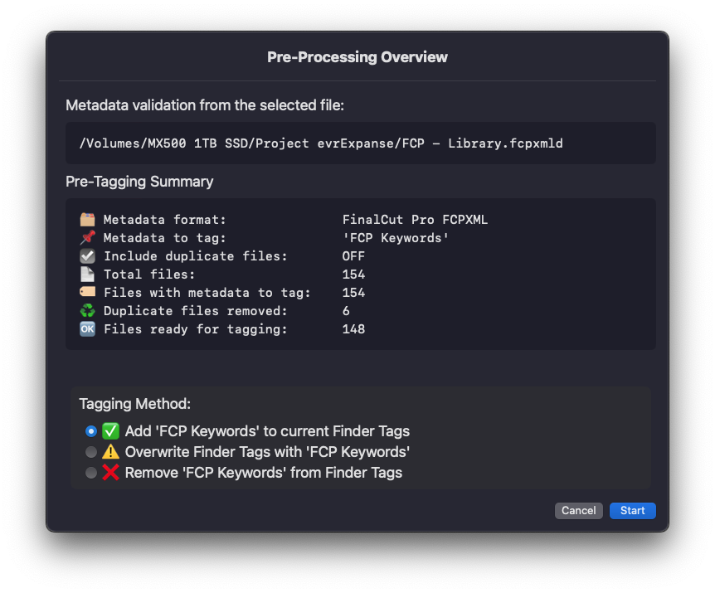
Task: Click the checkmark icon beside Include duplicate files
Action: (x=87, y=256)
